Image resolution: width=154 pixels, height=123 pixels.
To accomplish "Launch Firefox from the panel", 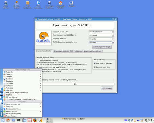I will coord(35,120).
